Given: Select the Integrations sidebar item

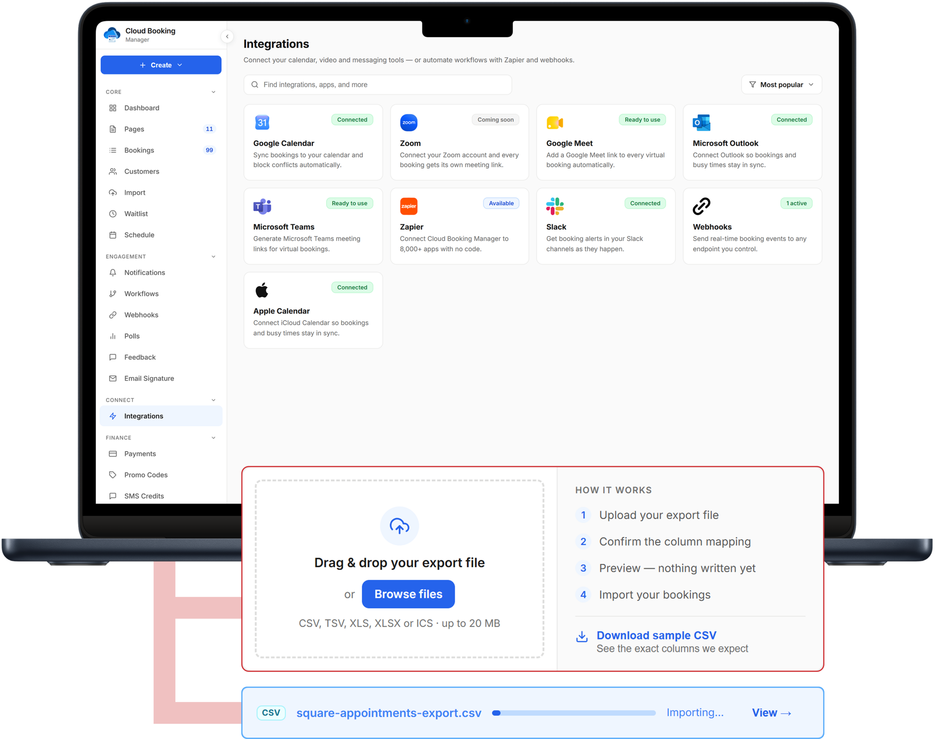Looking at the screenshot, I should coord(161,416).
